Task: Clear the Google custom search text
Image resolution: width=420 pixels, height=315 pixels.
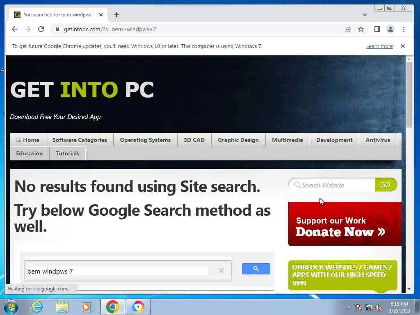Action: (x=221, y=271)
